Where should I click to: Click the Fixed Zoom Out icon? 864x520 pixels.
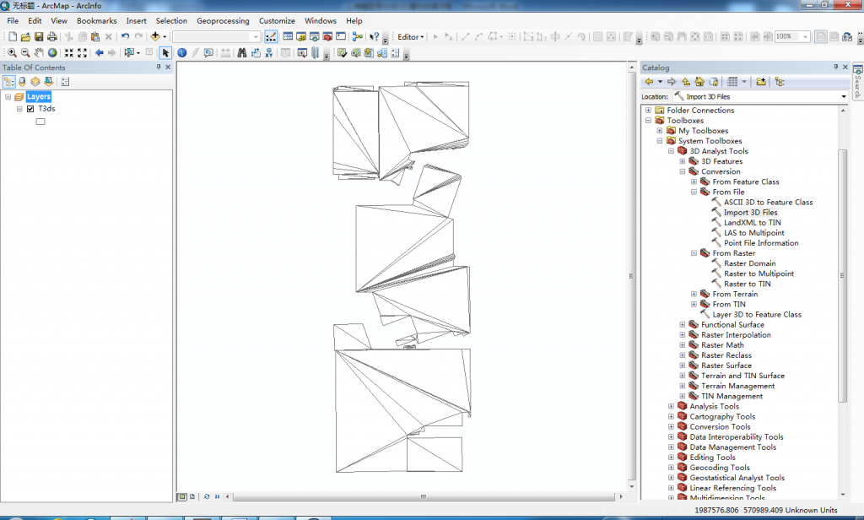[x=82, y=53]
